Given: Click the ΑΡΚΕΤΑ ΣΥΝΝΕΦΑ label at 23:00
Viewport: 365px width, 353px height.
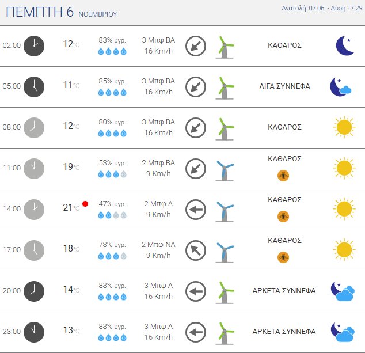Looking at the screenshot, I should 284,332.
